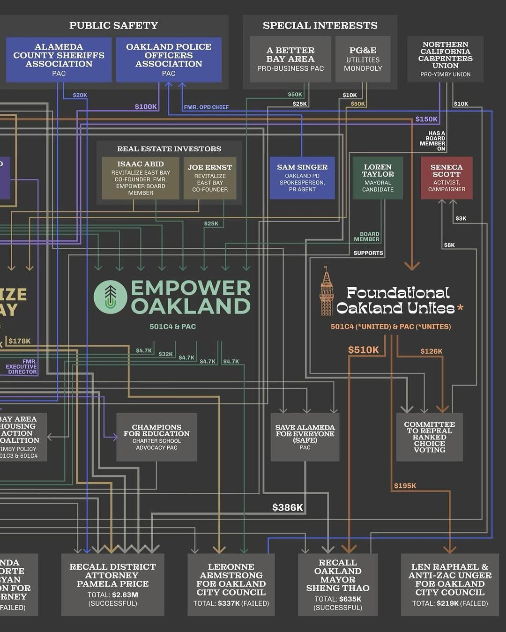Click the $126K amount label
Image resolution: width=506 pixels, height=632 pixels.
coord(431,351)
